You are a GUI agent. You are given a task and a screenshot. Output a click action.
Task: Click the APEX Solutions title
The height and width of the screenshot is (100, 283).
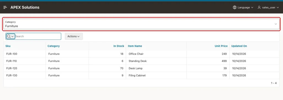tap(25, 7)
